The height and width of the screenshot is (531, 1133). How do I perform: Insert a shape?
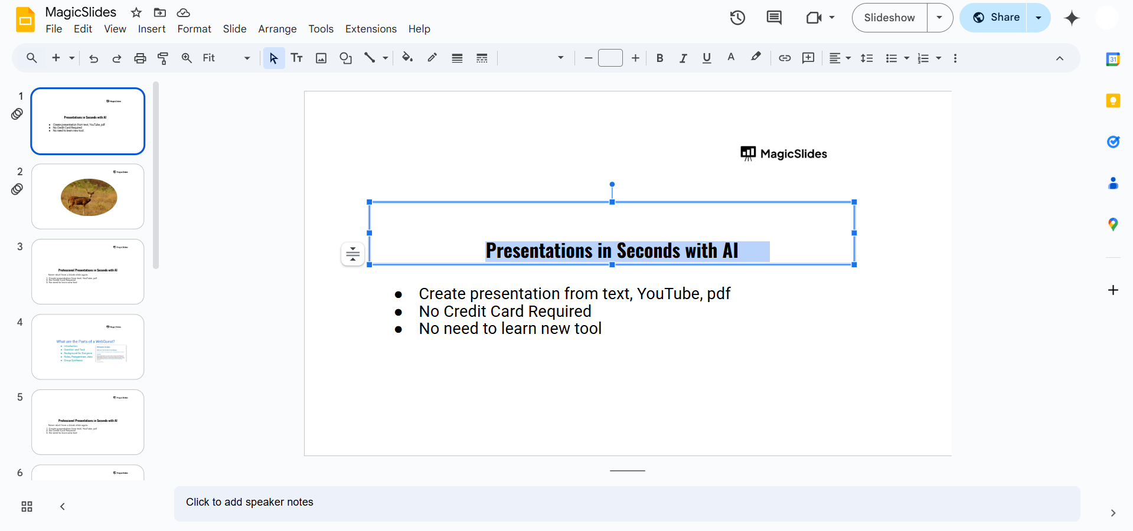click(x=346, y=58)
